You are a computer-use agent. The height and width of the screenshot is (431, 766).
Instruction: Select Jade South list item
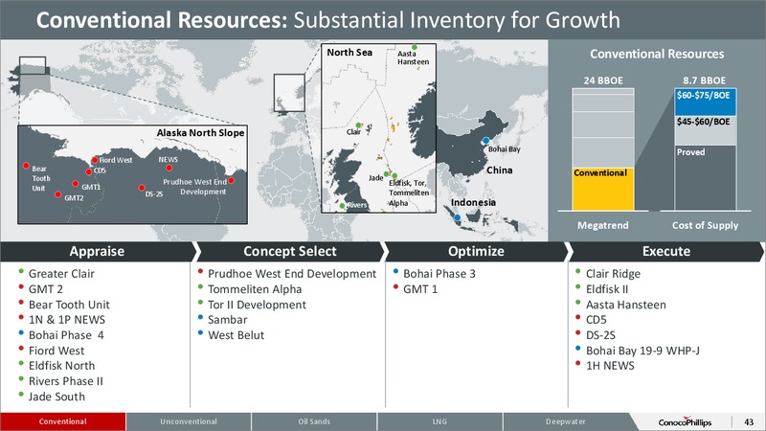pos(56,397)
